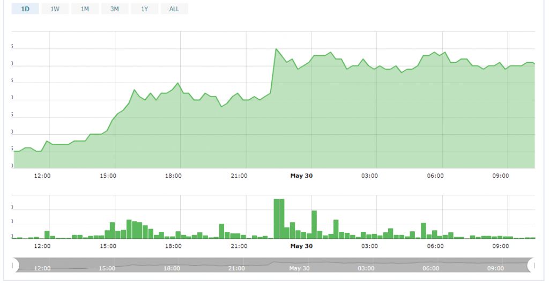Show the 1M chart view
Screen dimensions: 549x286
click(85, 9)
